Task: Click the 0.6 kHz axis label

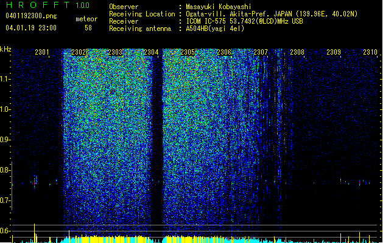Action: 5,231
